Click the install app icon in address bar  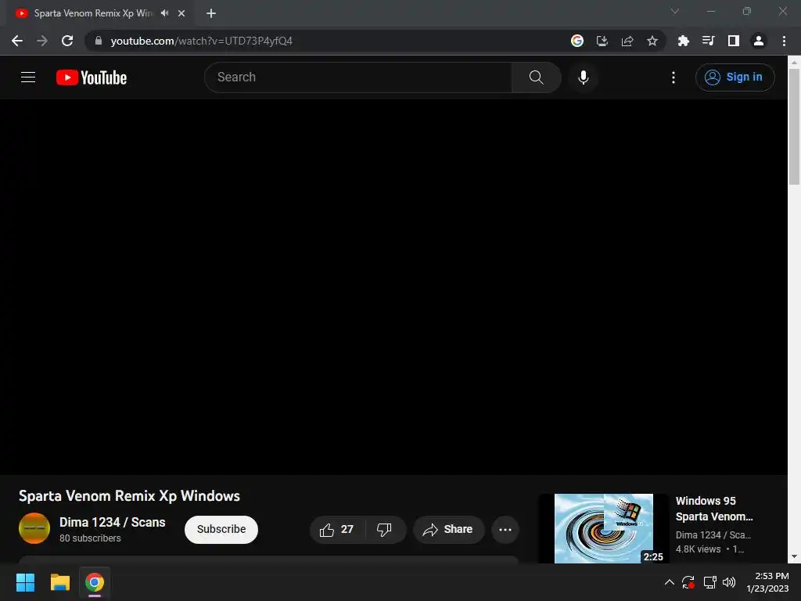click(x=602, y=41)
